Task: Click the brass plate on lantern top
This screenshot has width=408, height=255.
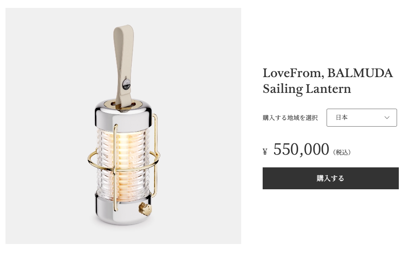Action: pyautogui.click(x=123, y=105)
